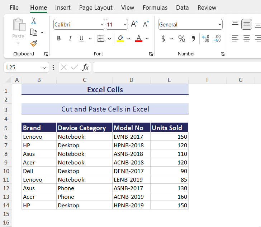This screenshot has width=261, height=227.
Task: Select column C header
Action: pyautogui.click(x=84, y=80)
